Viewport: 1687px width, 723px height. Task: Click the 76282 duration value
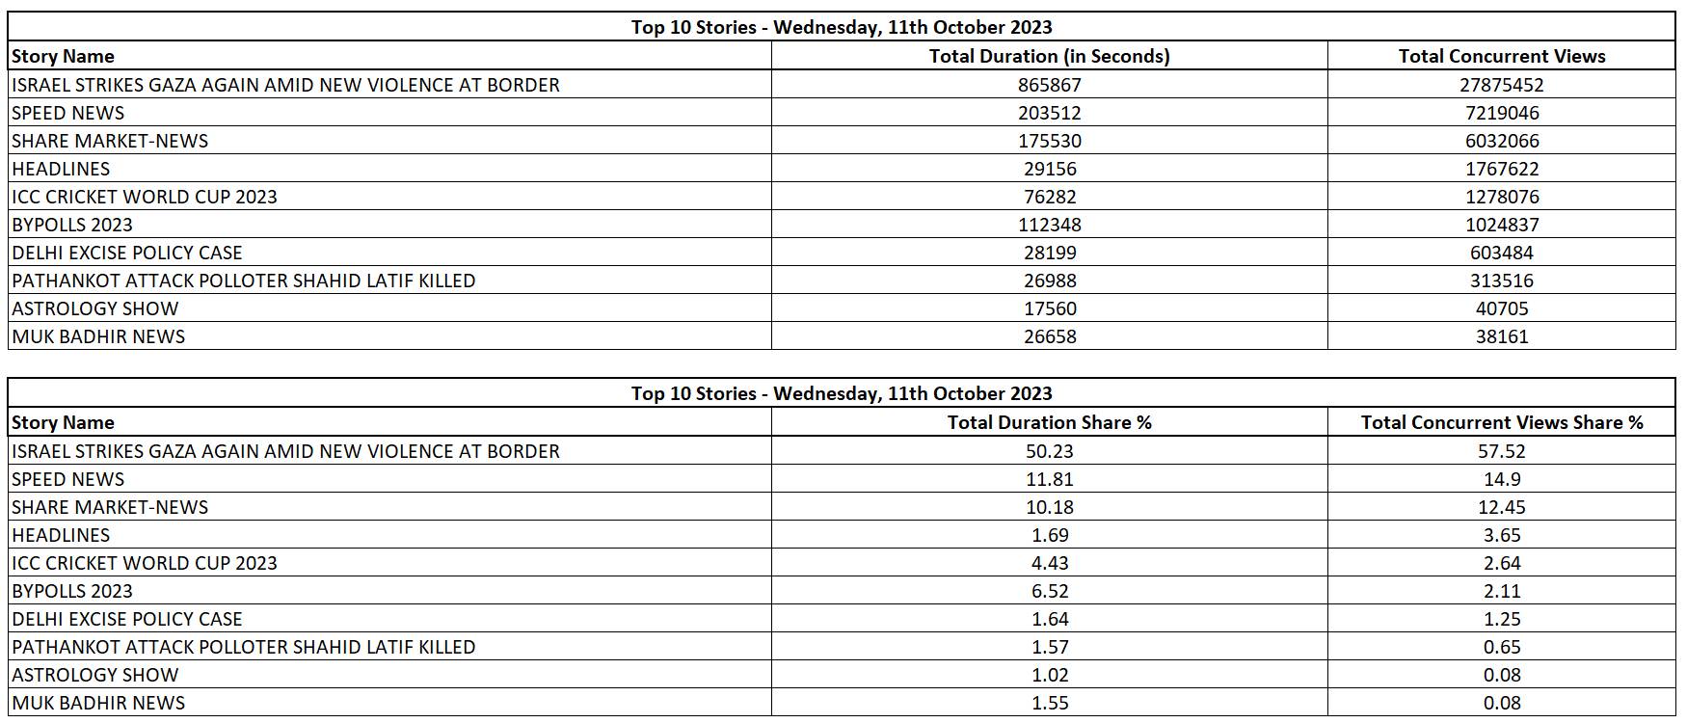click(x=1049, y=197)
